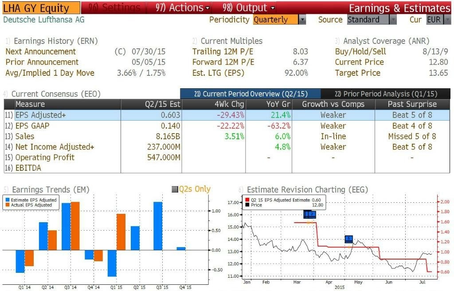The width and height of the screenshot is (454, 291).
Task: Select the EPS Adjusted+ row
Action: (227, 115)
